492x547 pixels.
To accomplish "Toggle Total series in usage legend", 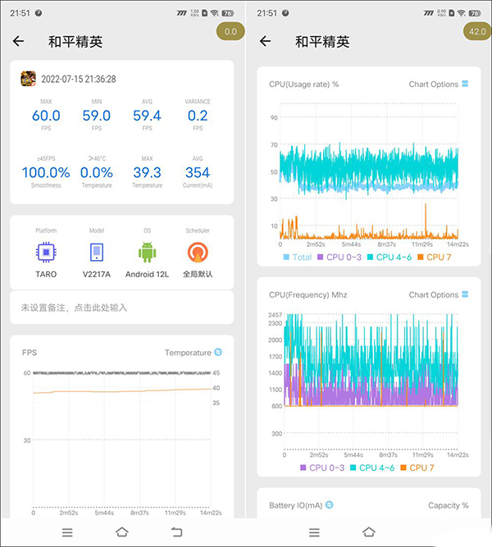I will [298, 258].
